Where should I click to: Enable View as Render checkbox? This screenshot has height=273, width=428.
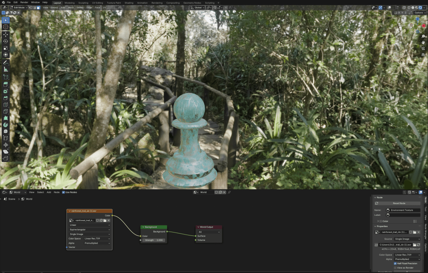pos(395,268)
